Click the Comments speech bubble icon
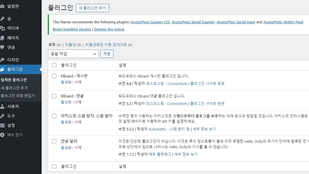 coord(2,47)
